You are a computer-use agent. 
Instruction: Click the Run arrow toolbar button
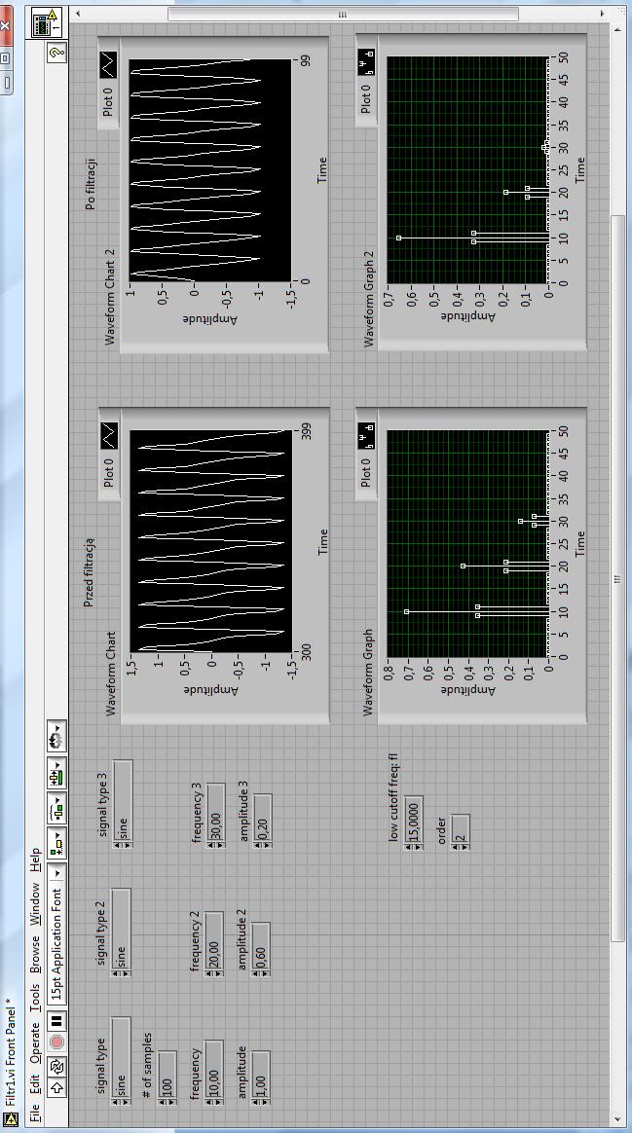(x=57, y=1086)
